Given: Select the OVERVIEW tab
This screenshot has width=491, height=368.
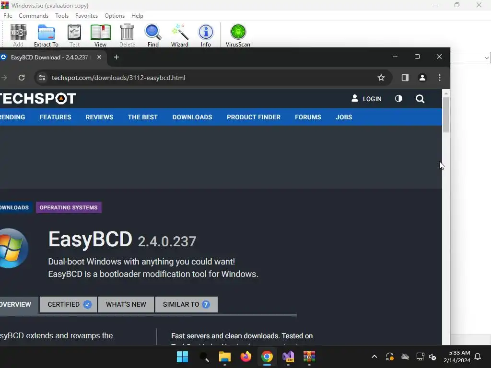Looking at the screenshot, I should 18,304.
